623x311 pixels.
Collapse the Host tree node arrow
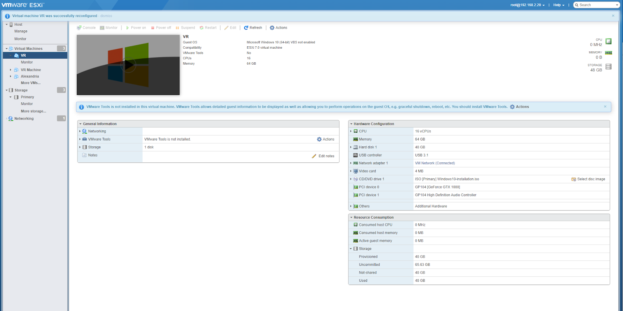[7, 25]
